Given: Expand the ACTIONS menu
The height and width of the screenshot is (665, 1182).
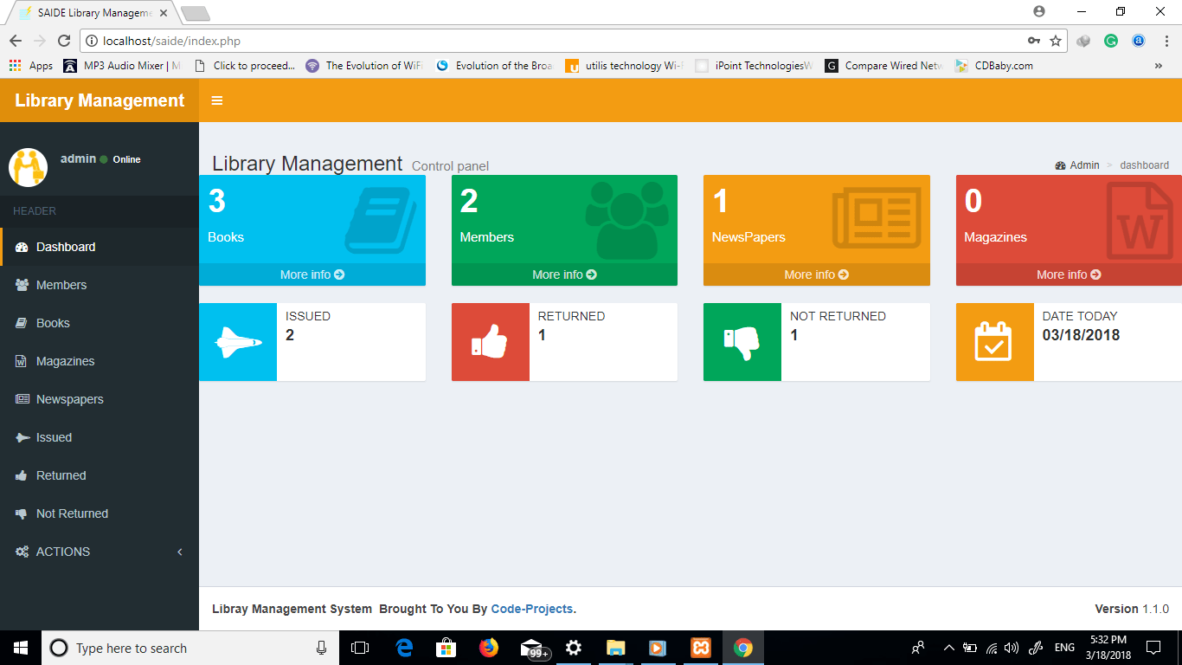Looking at the screenshot, I should [62, 552].
